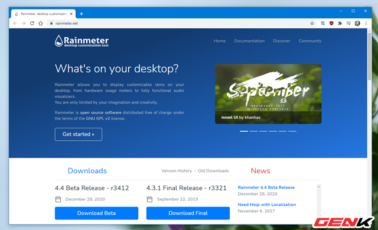Image resolution: width=378 pixels, height=230 pixels.
Task: Open the Extensions puzzle icon
Action: pos(340,24)
